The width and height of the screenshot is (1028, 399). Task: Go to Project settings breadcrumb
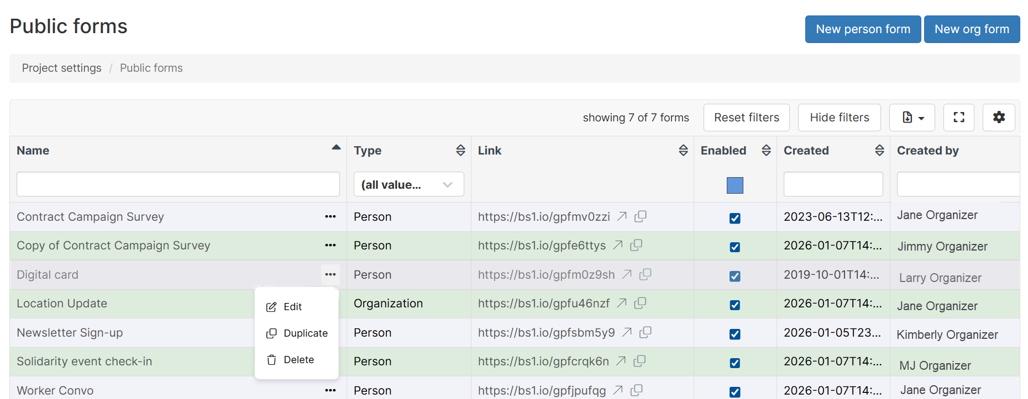point(61,68)
